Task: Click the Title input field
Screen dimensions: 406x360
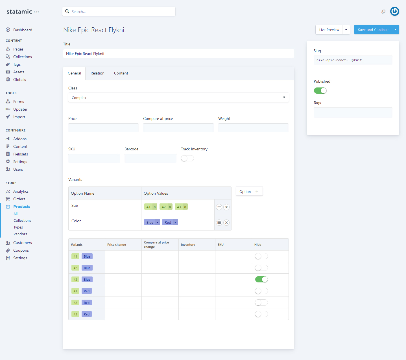Action: pyautogui.click(x=178, y=54)
